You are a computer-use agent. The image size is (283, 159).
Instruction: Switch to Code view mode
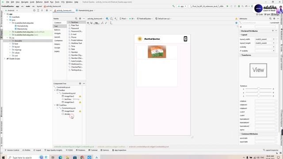click(x=260, y=15)
